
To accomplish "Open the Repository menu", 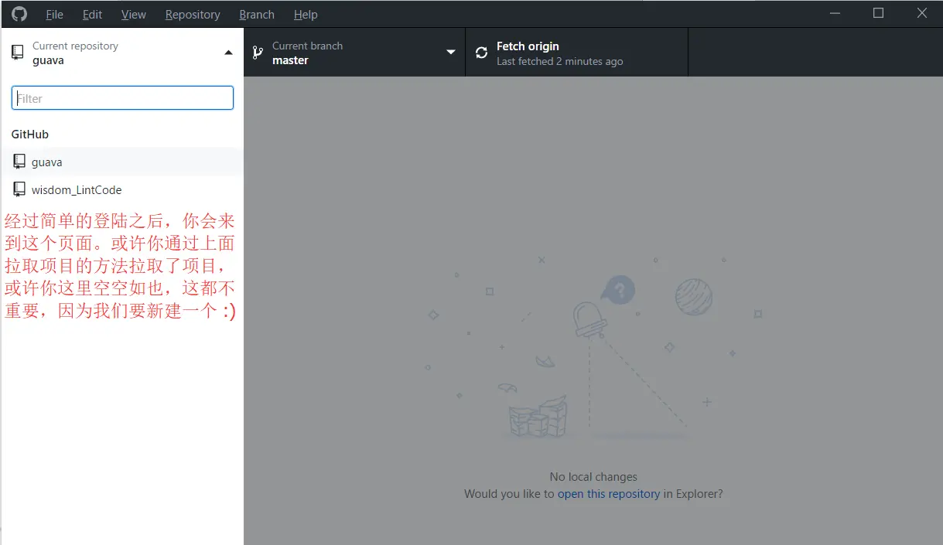I will [x=193, y=15].
